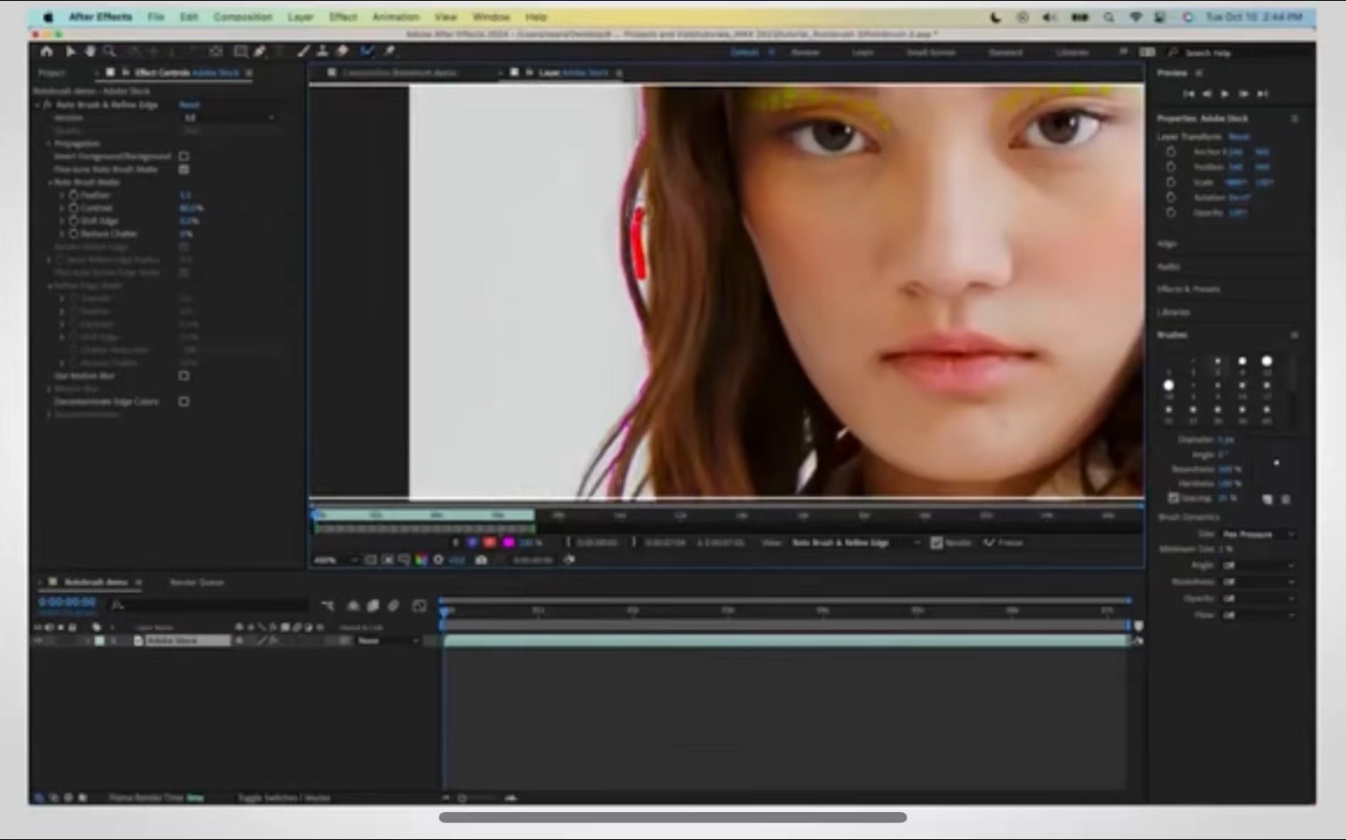Switch to the Render Queue tab
This screenshot has width=1346, height=840.
click(197, 583)
